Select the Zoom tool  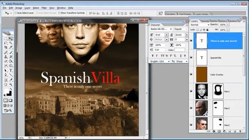click(x=11, y=84)
